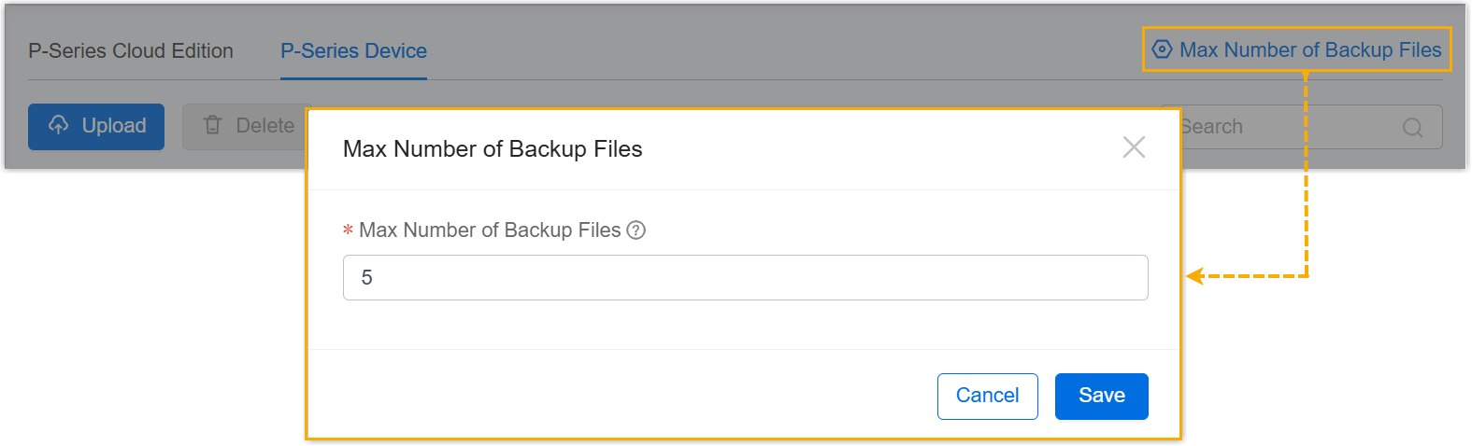This screenshot has width=1472, height=446.
Task: Click the Delete button label
Action: pos(264,126)
